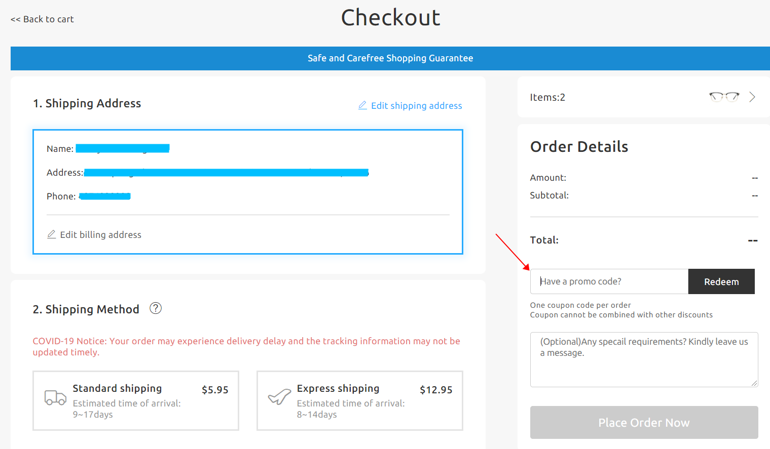Go back to cart
770x449 pixels.
click(x=42, y=19)
